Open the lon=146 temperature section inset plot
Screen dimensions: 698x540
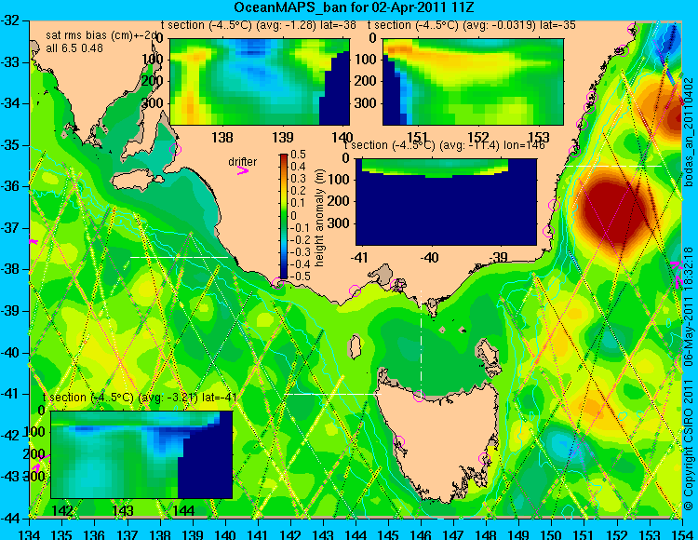(446, 202)
